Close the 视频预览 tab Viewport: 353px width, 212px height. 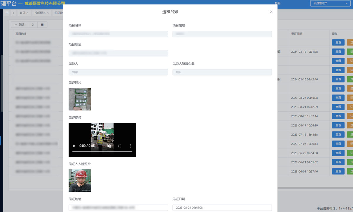click(48, 13)
